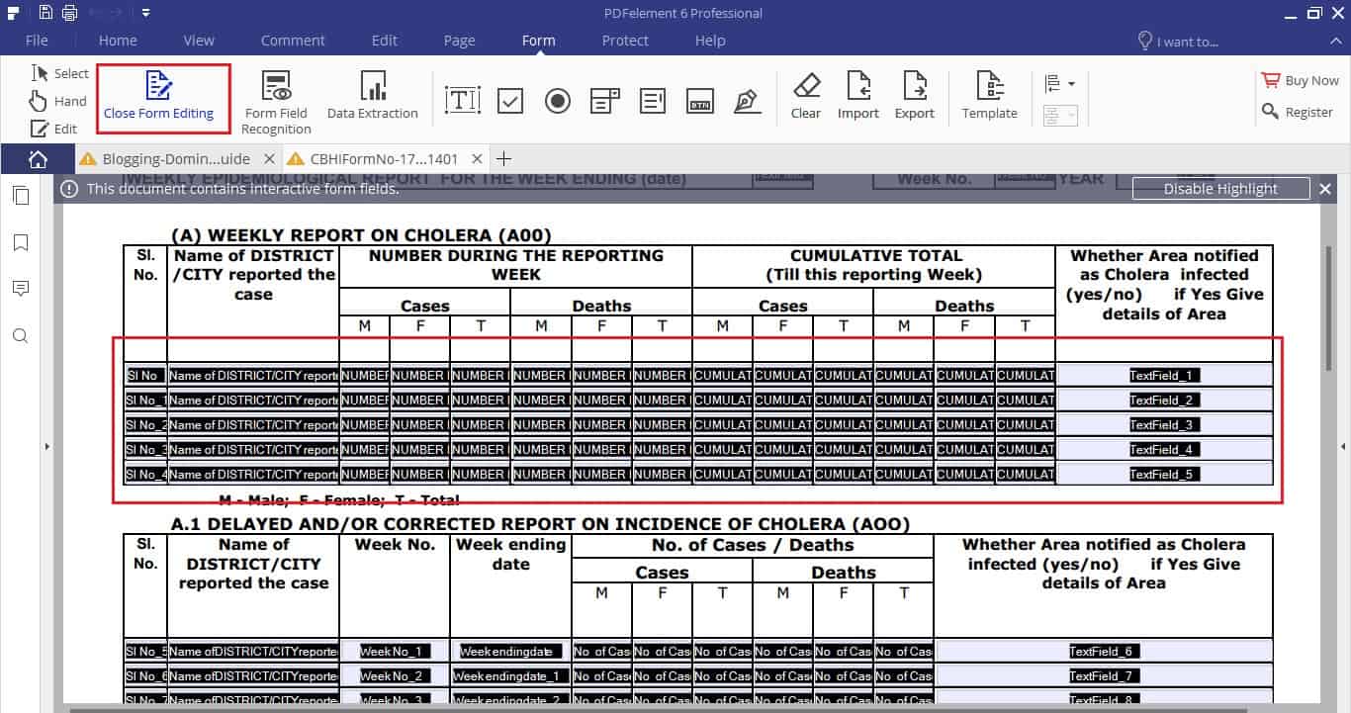Click the Save icon in title bar
The height and width of the screenshot is (713, 1351).
pyautogui.click(x=46, y=13)
